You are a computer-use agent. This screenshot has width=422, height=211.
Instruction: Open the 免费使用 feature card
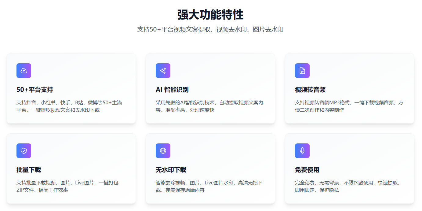coord(349,168)
